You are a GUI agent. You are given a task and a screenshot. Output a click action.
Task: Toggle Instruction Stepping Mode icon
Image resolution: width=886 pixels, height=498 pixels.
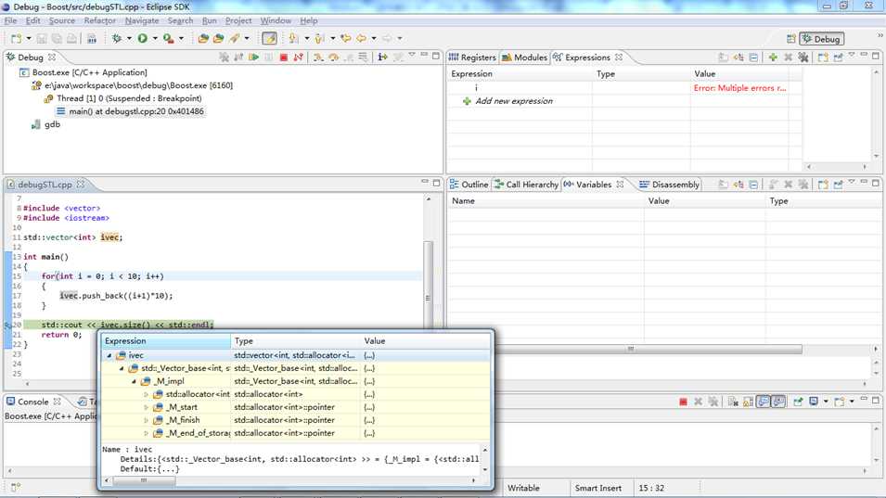(x=382, y=57)
